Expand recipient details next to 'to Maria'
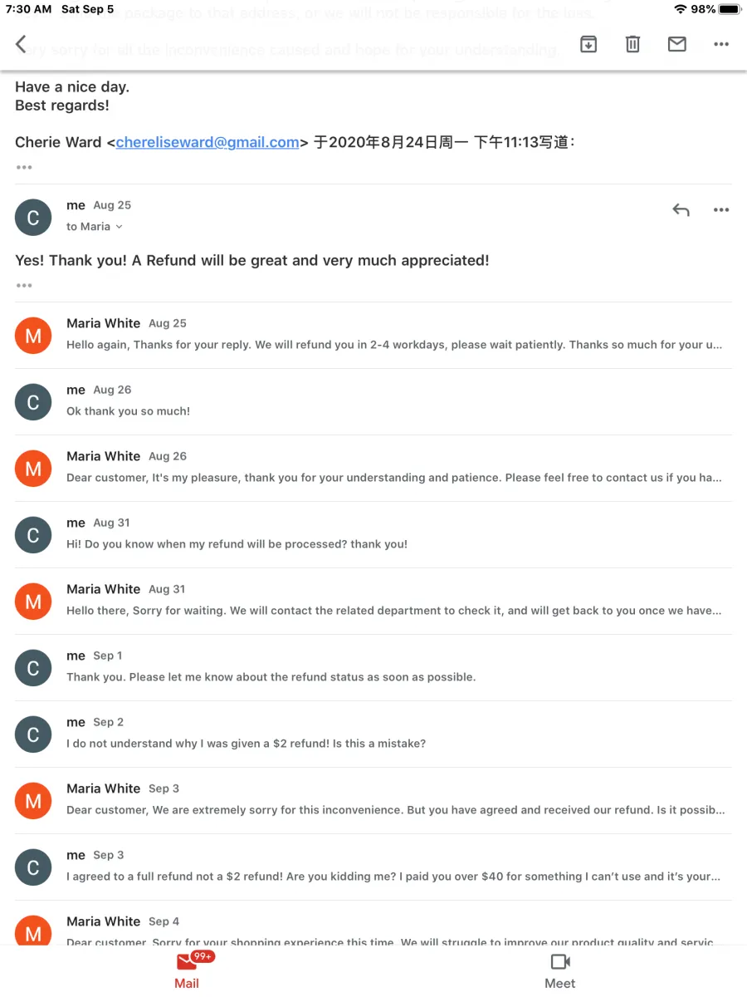This screenshot has height=997, width=747. click(x=119, y=227)
